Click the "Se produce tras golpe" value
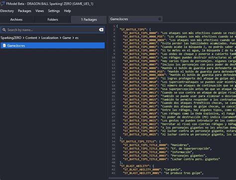The width and height of the screenshot is (236, 180). [x=183, y=173]
